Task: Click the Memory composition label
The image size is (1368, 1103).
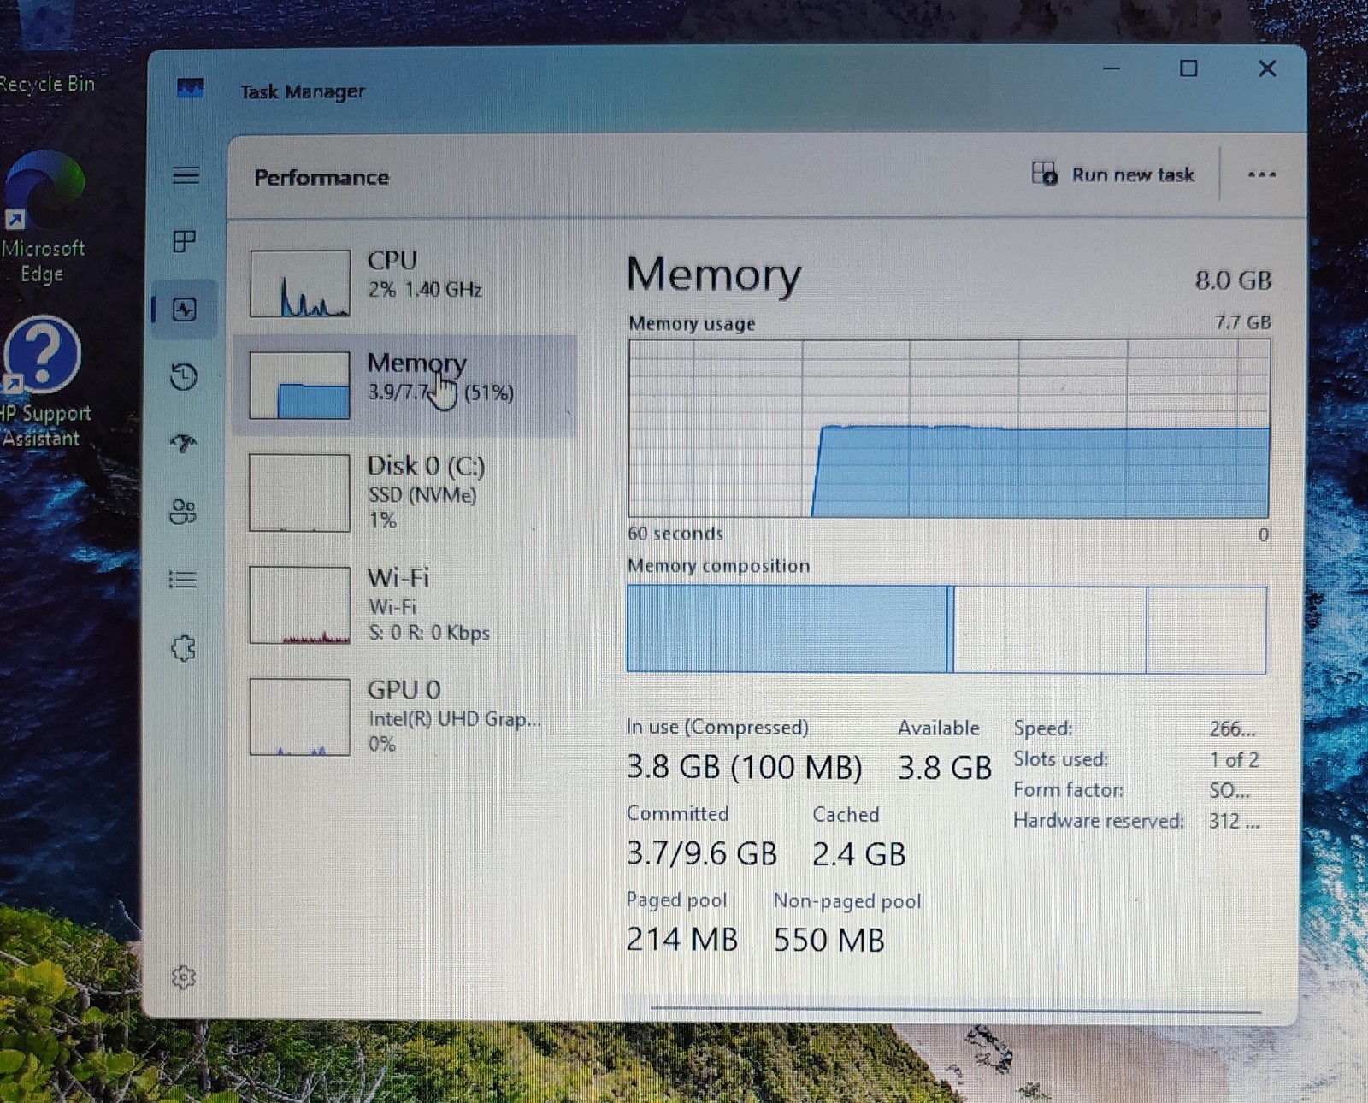Action: click(x=718, y=566)
